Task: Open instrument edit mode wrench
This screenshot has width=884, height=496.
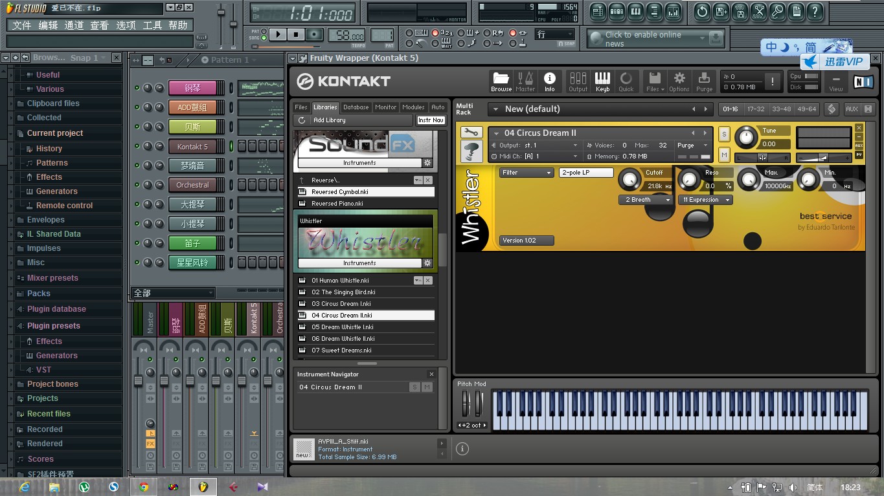Action: pos(471,133)
